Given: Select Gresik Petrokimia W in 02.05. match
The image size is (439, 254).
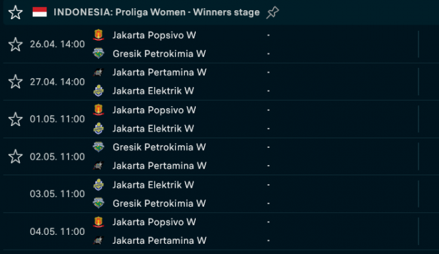Looking at the screenshot, I should 159,147.
